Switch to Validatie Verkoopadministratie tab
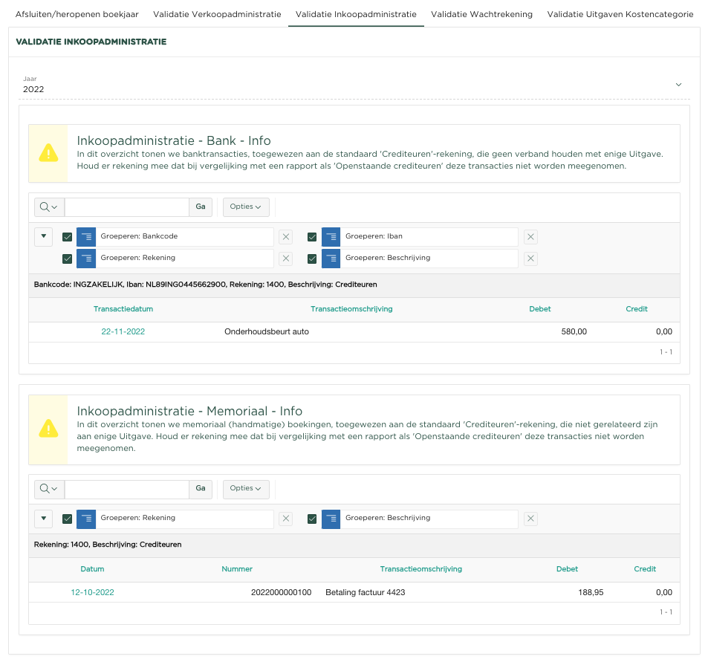Screen dimensions: 708x662 pos(217,14)
